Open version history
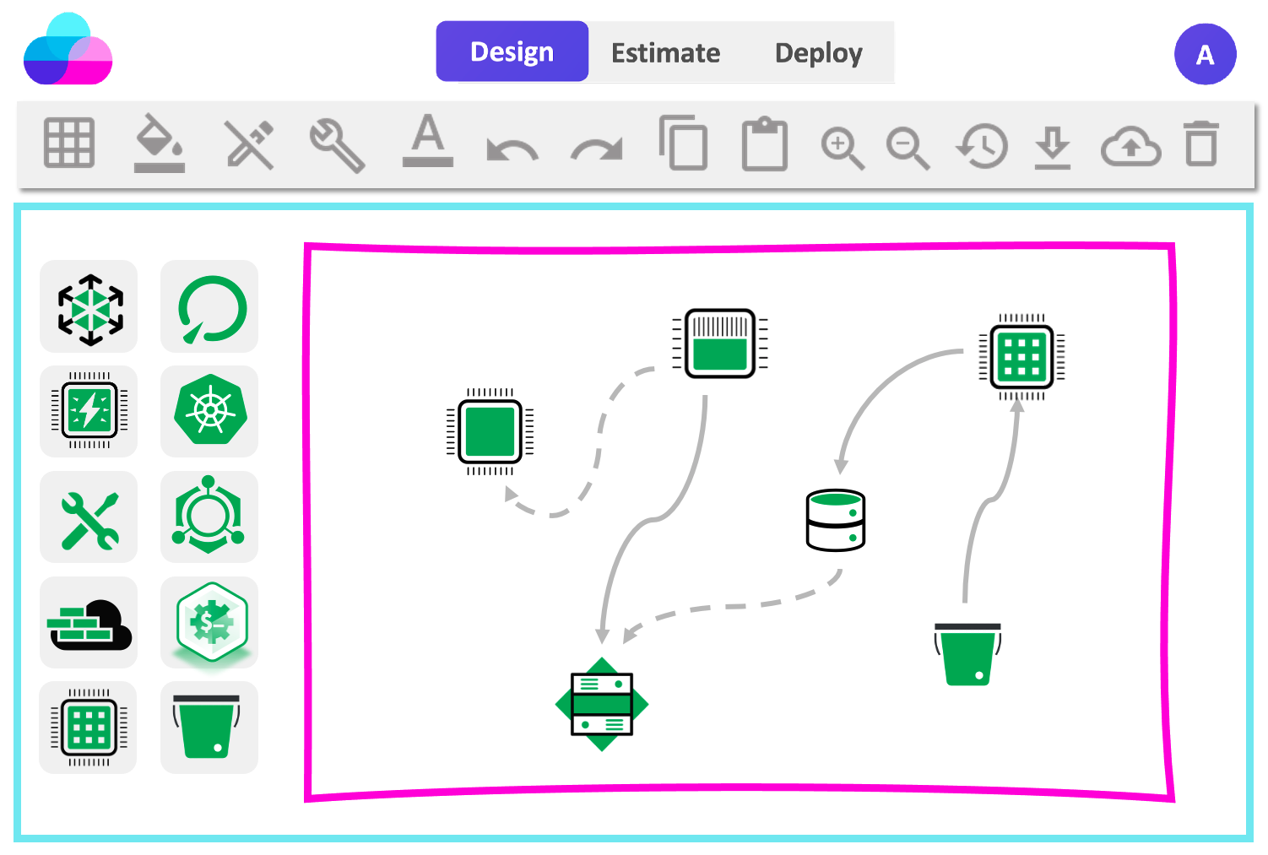Viewport: 1268px width, 855px height. point(980,143)
